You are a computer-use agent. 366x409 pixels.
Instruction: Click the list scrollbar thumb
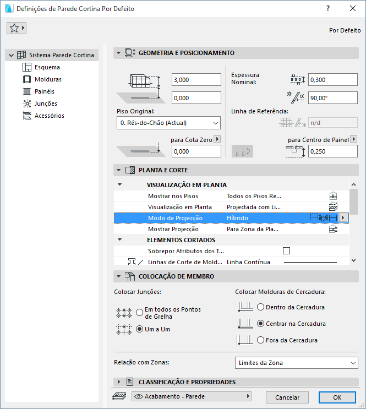[x=354, y=201]
